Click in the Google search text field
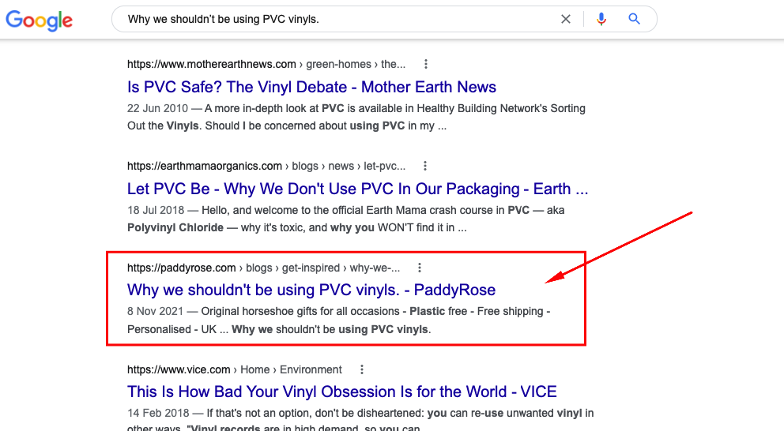 click(332, 20)
